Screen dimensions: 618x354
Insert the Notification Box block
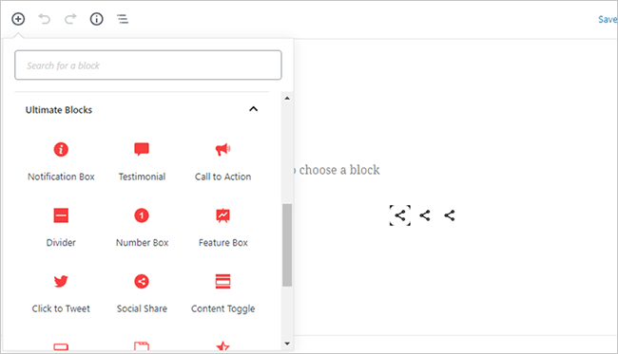coord(61,161)
